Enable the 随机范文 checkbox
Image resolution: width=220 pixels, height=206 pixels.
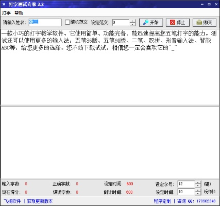click(67, 22)
